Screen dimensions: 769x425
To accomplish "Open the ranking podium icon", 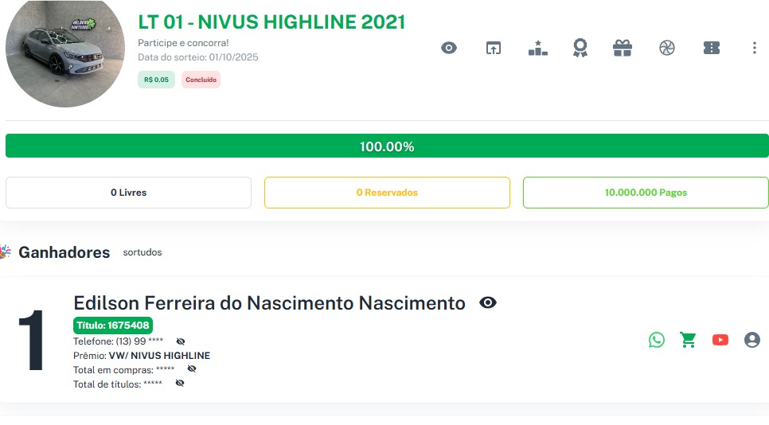I will (x=538, y=48).
